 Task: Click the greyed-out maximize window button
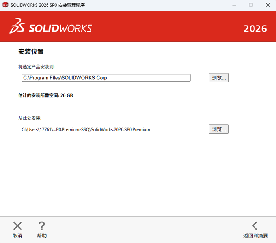coord(251,5)
